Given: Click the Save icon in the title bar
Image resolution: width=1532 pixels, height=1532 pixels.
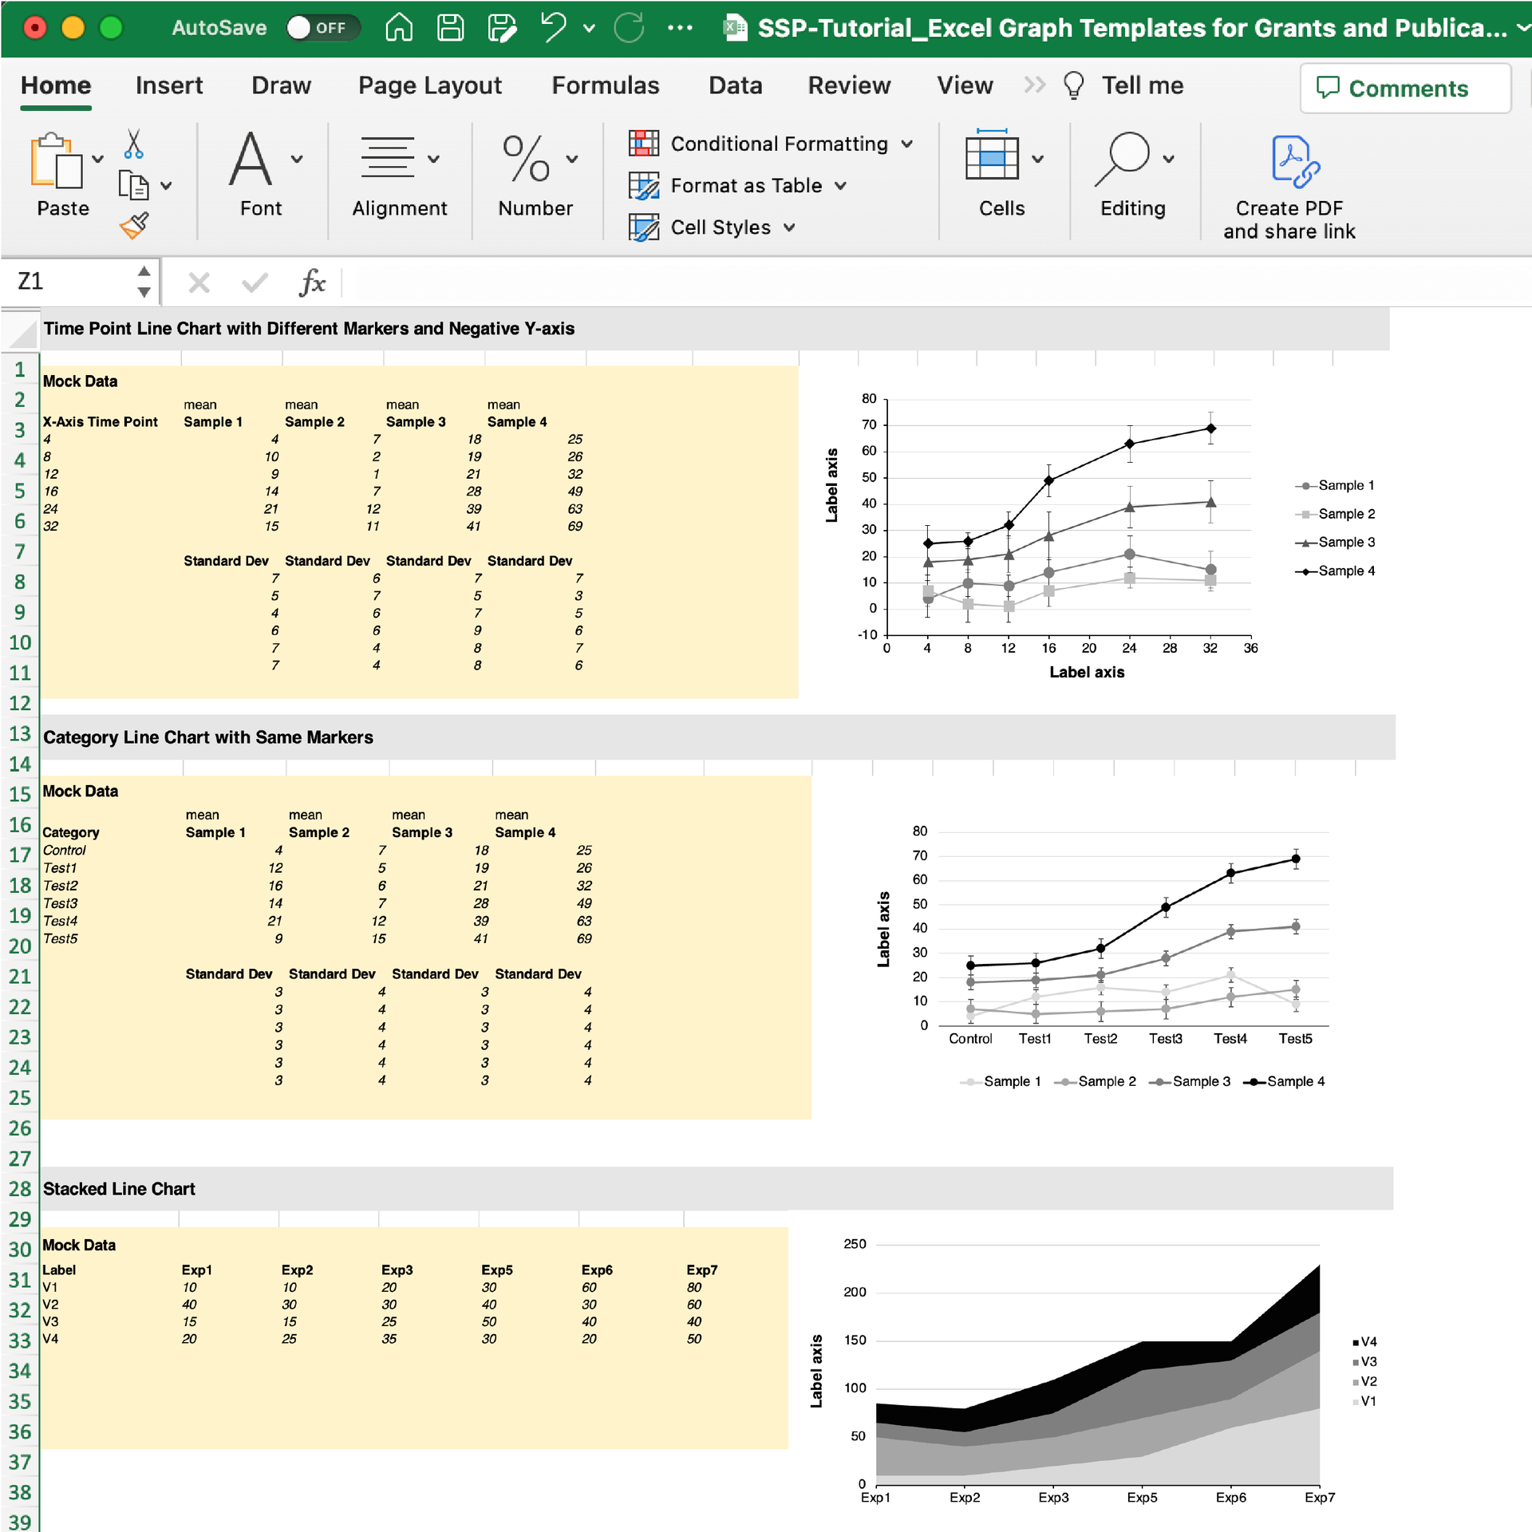Looking at the screenshot, I should (x=449, y=27).
